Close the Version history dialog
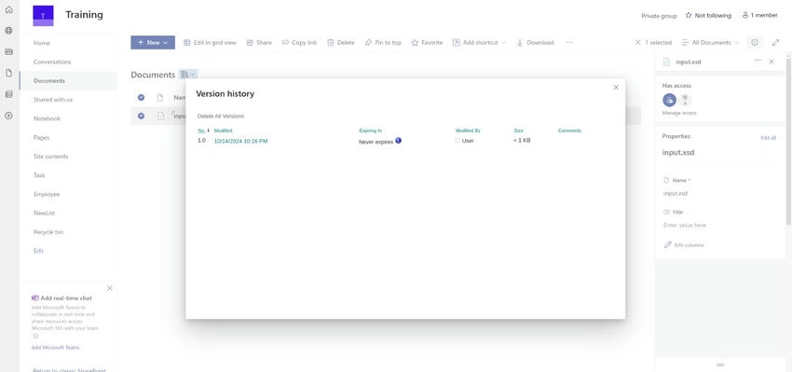The width and height of the screenshot is (792, 372). [x=616, y=88]
